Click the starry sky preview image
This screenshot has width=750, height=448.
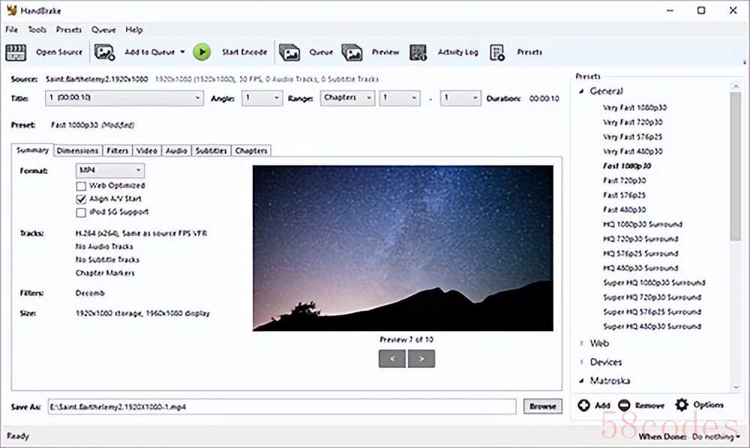(403, 249)
